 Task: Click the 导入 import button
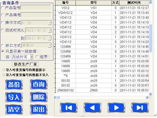pyautogui.click(x=14, y=97)
